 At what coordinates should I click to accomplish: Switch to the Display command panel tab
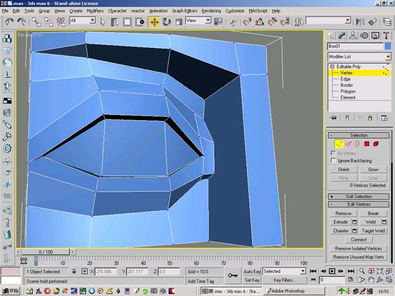tap(375, 36)
